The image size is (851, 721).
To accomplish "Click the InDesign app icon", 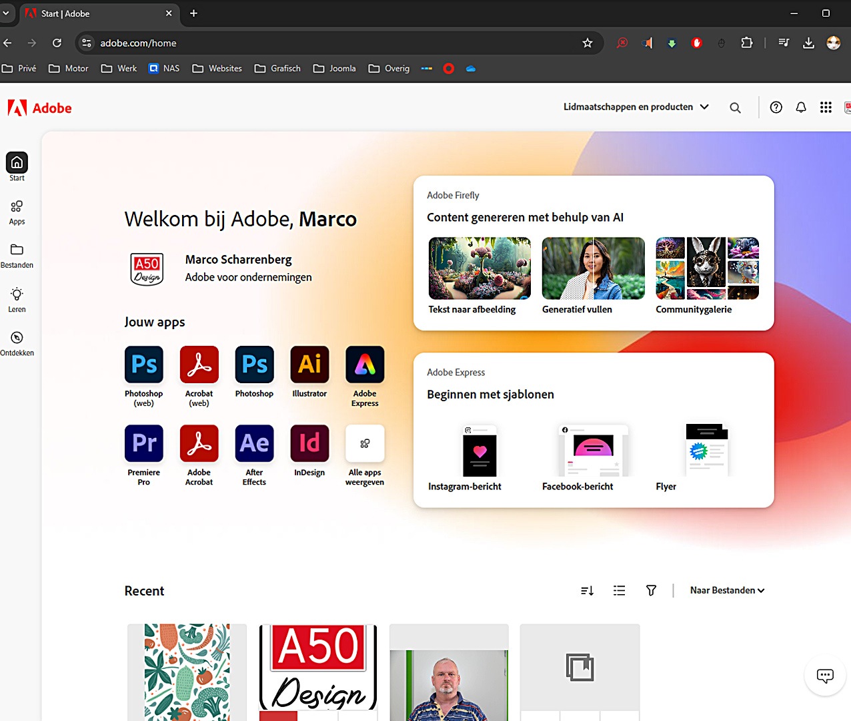I will click(x=309, y=443).
